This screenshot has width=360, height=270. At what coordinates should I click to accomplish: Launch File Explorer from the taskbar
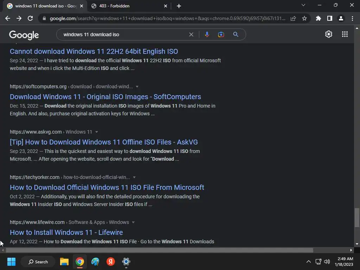pos(64,262)
